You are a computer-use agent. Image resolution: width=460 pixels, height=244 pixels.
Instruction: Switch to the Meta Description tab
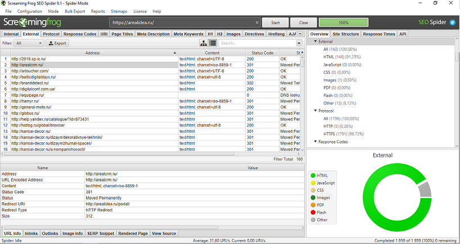[153, 34]
